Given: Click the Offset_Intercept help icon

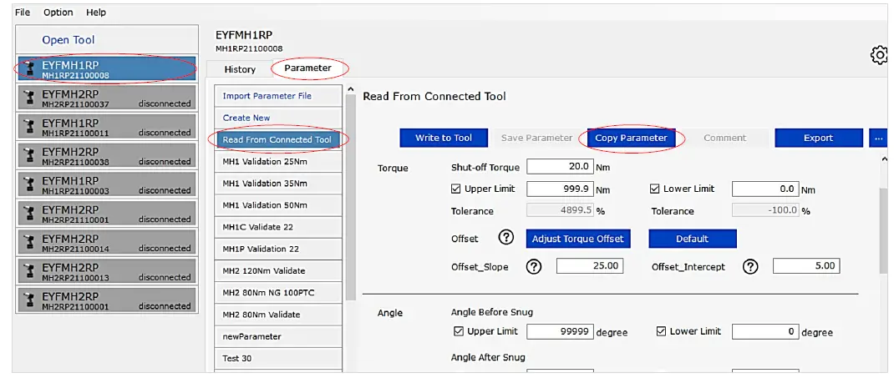Looking at the screenshot, I should (x=750, y=266).
